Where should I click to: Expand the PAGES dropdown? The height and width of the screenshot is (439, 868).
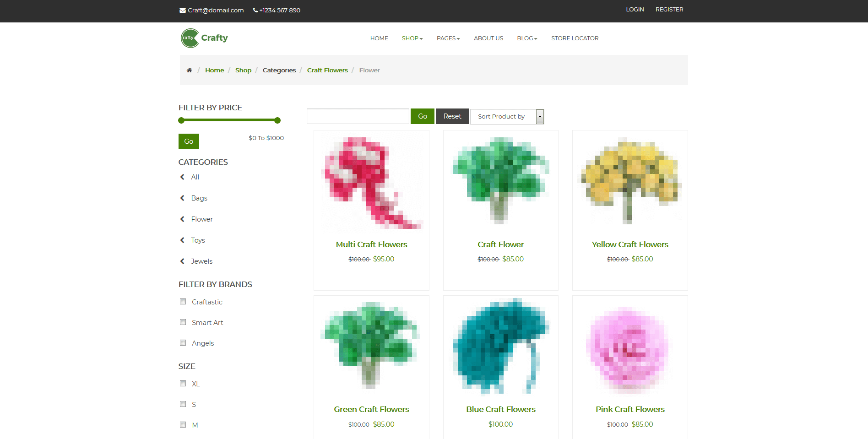click(448, 38)
